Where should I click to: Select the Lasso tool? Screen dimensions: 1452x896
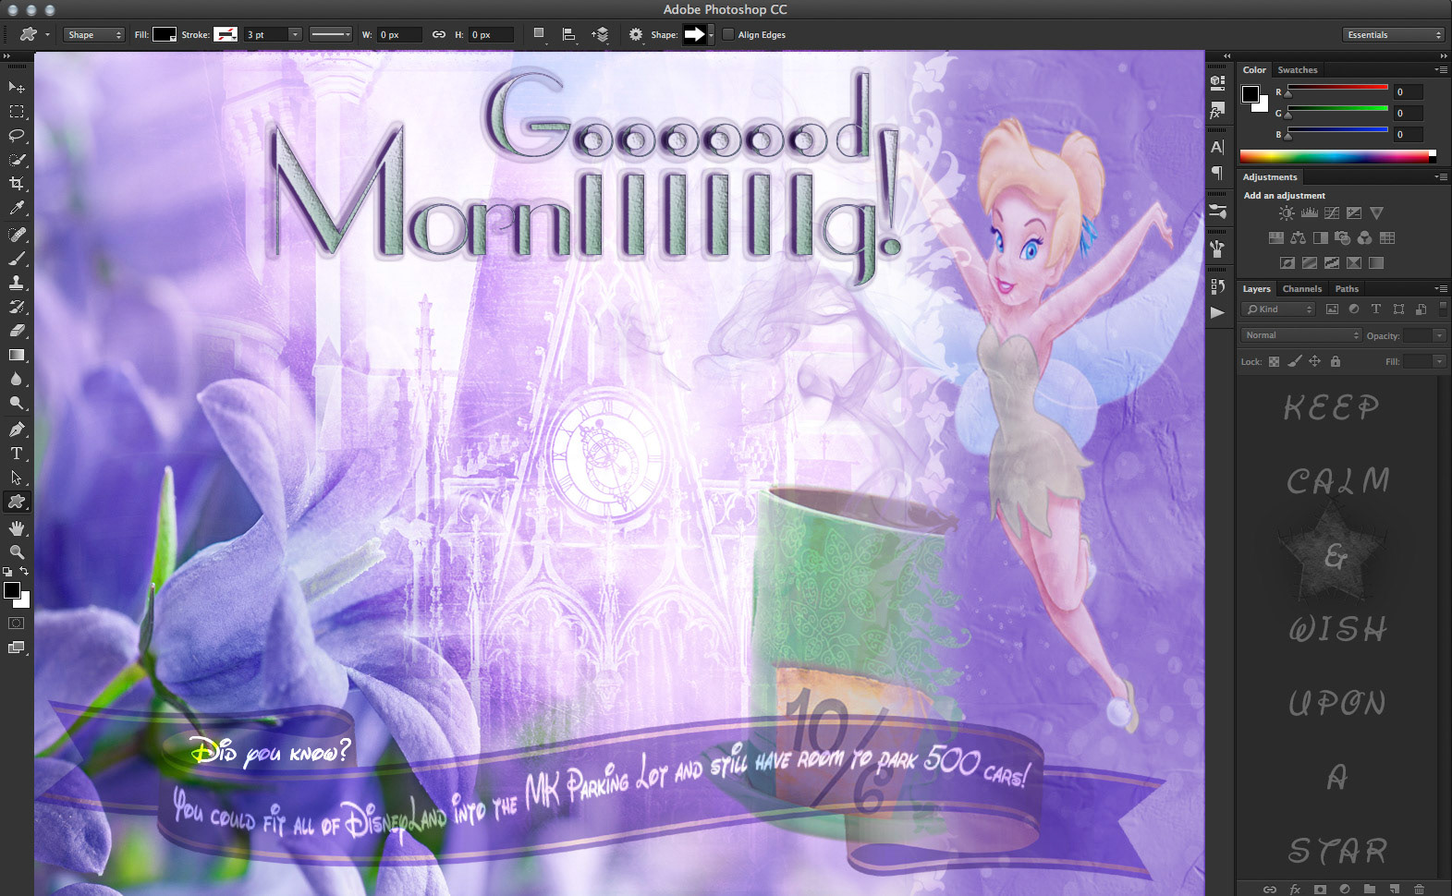click(x=16, y=136)
